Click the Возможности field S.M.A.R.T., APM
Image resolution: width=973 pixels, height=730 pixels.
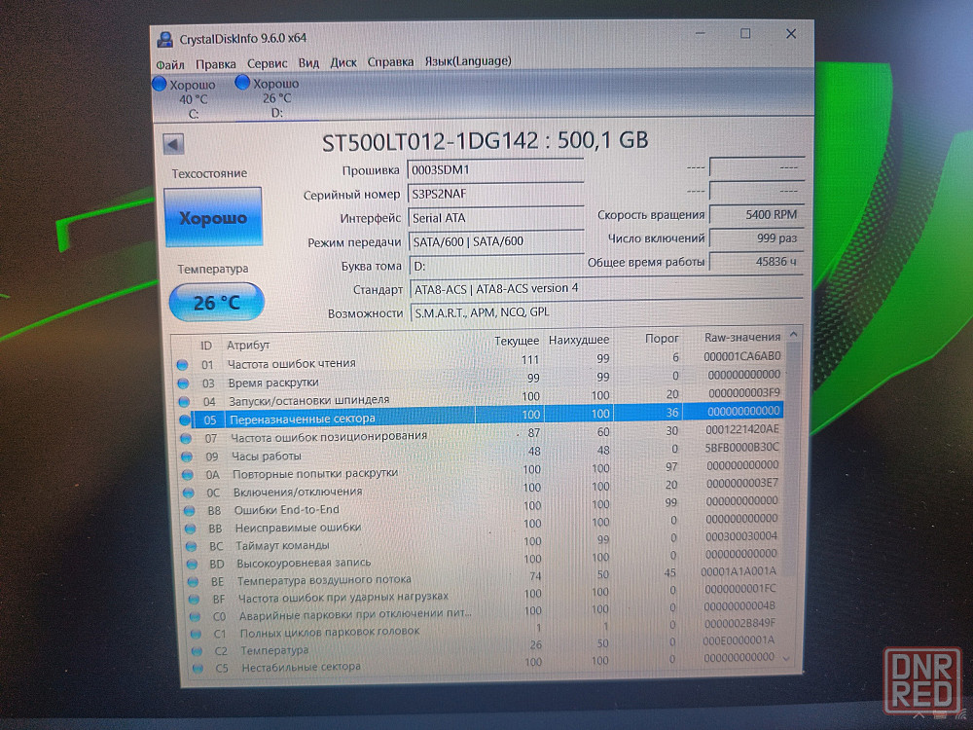pyautogui.click(x=605, y=312)
